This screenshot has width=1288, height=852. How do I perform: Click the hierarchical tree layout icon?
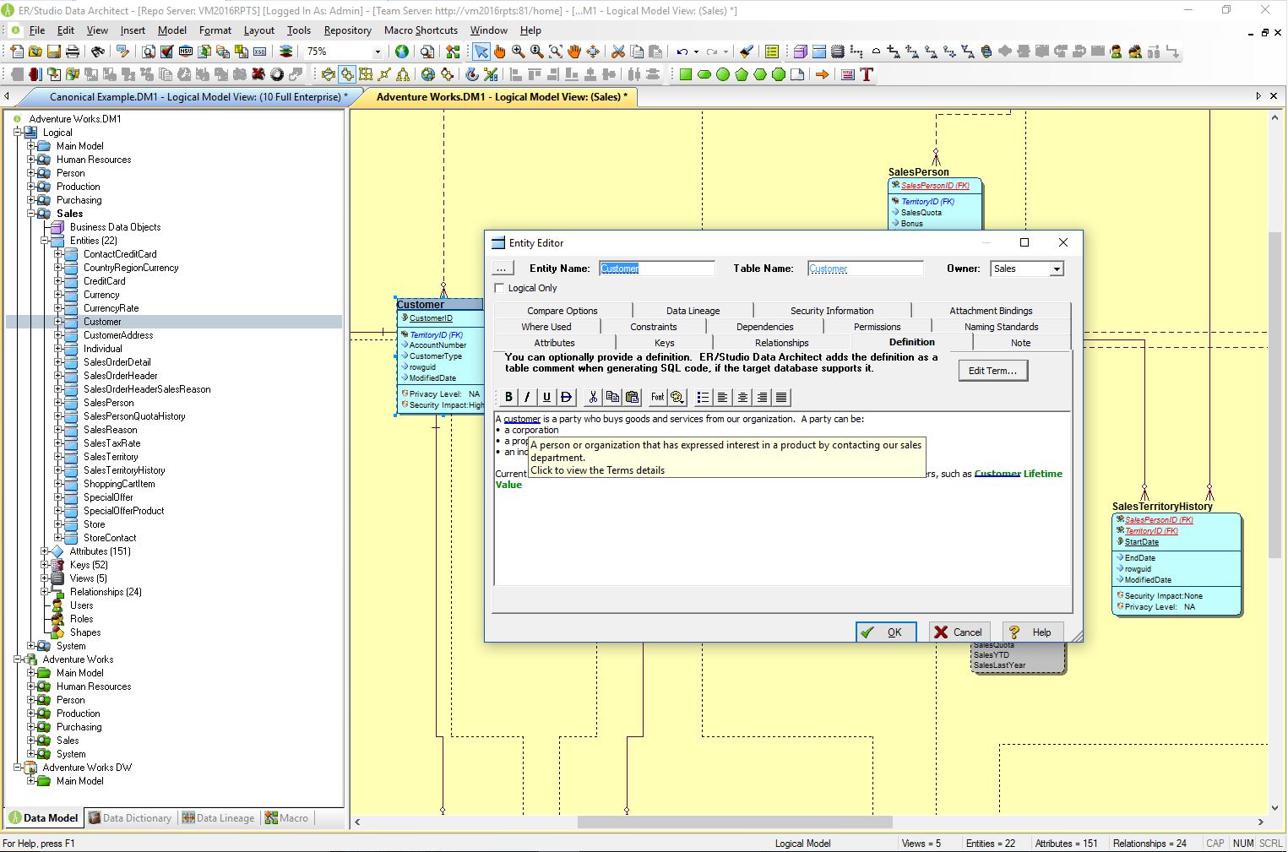pyautogui.click(x=403, y=74)
